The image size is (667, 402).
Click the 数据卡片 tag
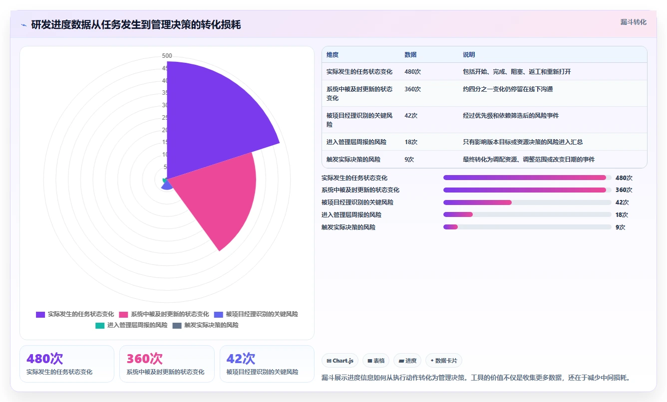(444, 361)
